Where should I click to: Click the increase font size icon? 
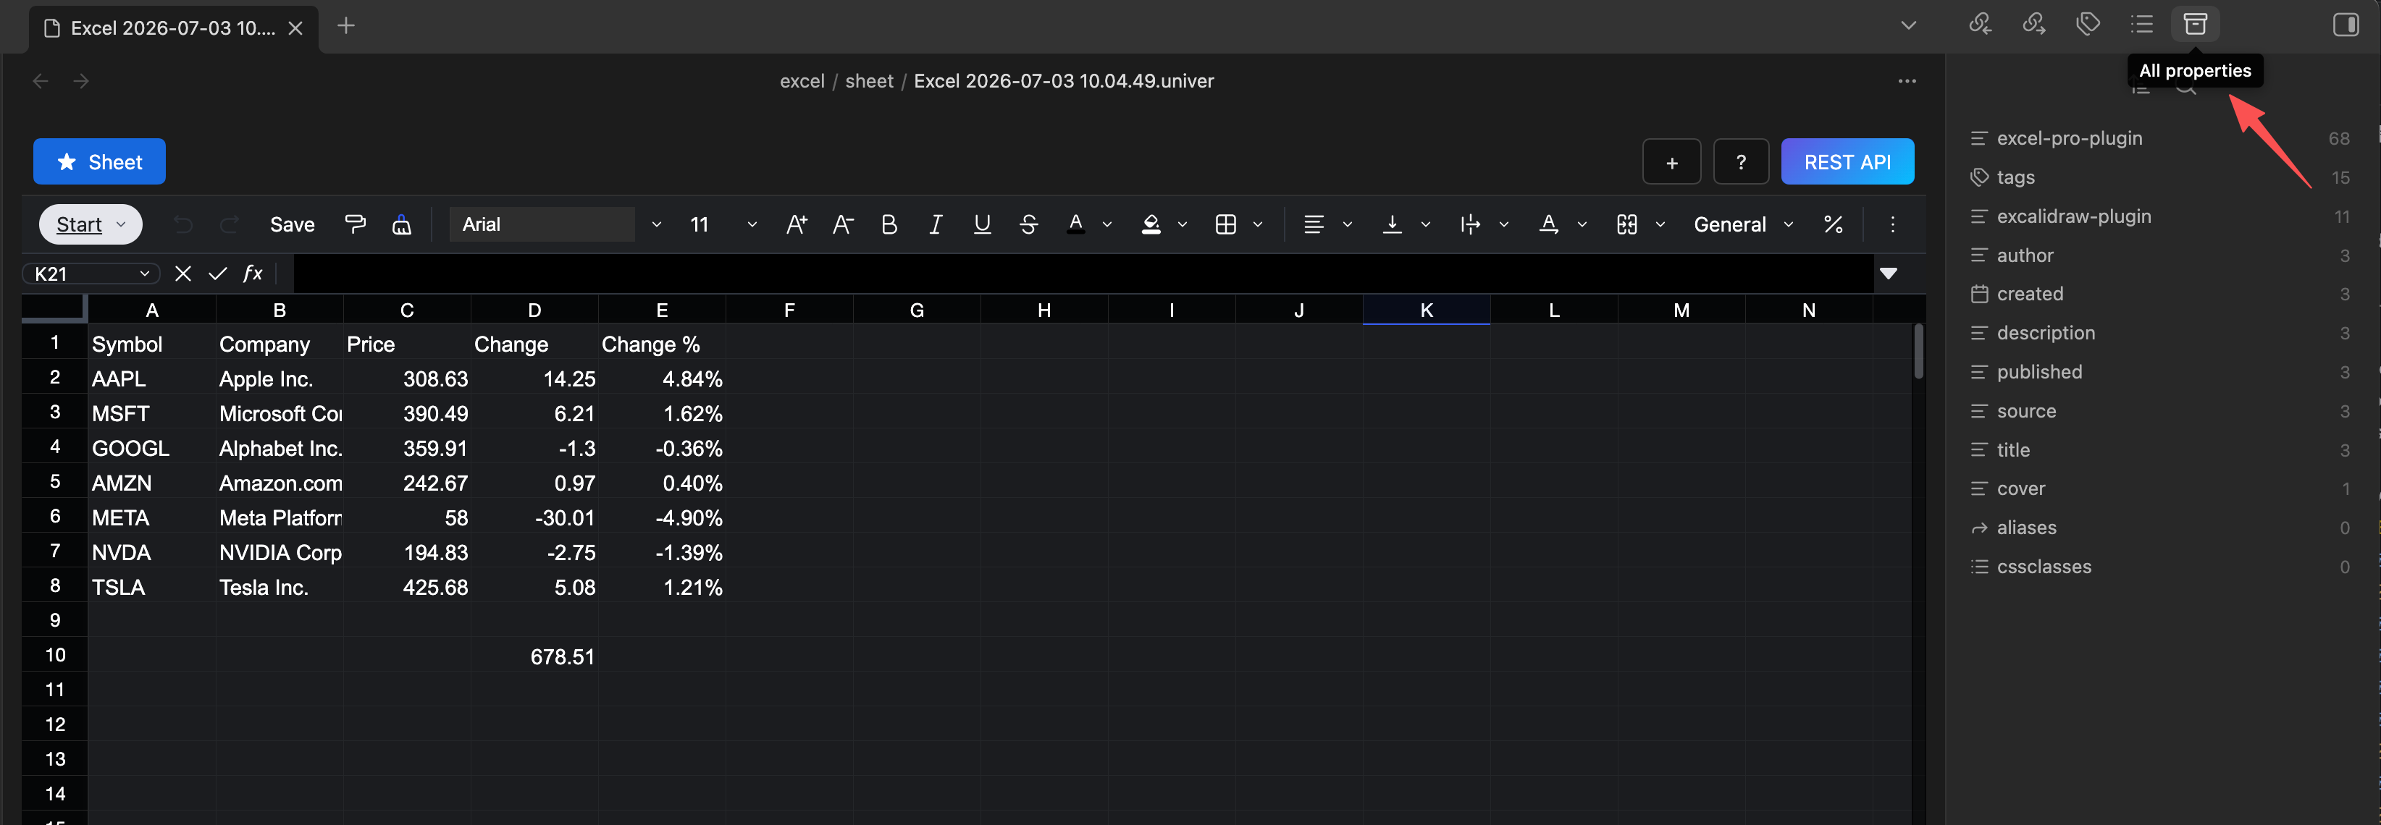[x=796, y=224]
